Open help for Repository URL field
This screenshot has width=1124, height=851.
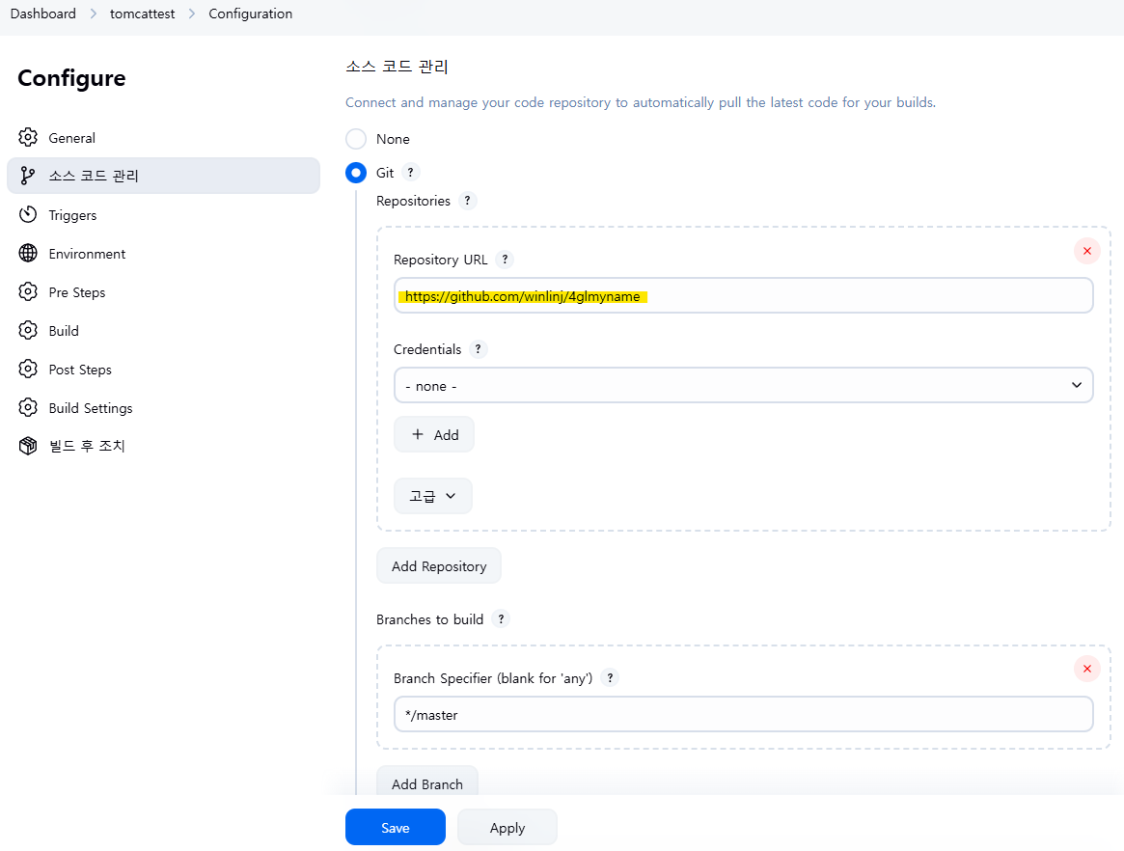click(x=505, y=260)
